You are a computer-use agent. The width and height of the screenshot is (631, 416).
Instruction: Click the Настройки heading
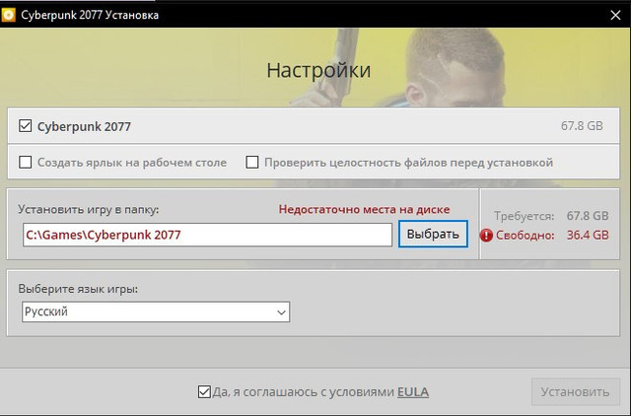click(318, 71)
